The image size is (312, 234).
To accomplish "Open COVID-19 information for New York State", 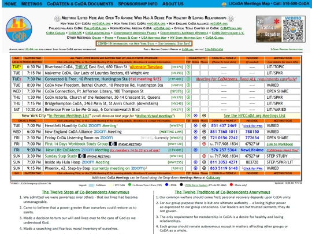I will click(144, 43).
